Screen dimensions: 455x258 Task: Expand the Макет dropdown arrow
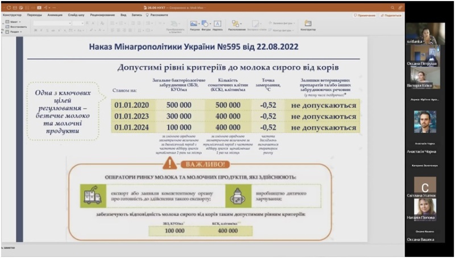pos(20,22)
